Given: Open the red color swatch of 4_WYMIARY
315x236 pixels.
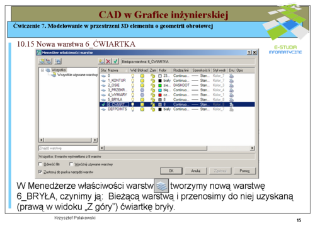Looking at the screenshot, I should click(x=160, y=95).
